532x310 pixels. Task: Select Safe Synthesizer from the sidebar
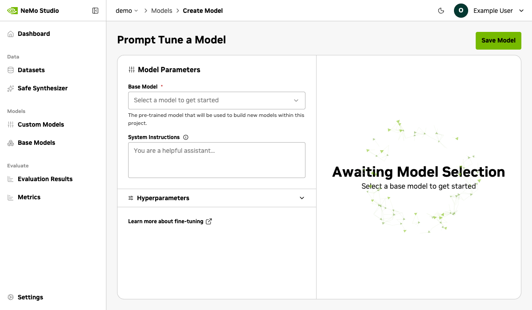coord(43,88)
